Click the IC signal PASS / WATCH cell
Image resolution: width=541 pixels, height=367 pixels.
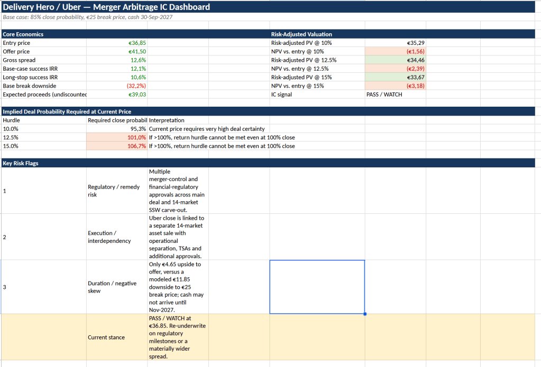396,95
